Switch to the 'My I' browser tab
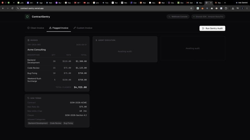The image size is (250, 140). tap(59, 3)
